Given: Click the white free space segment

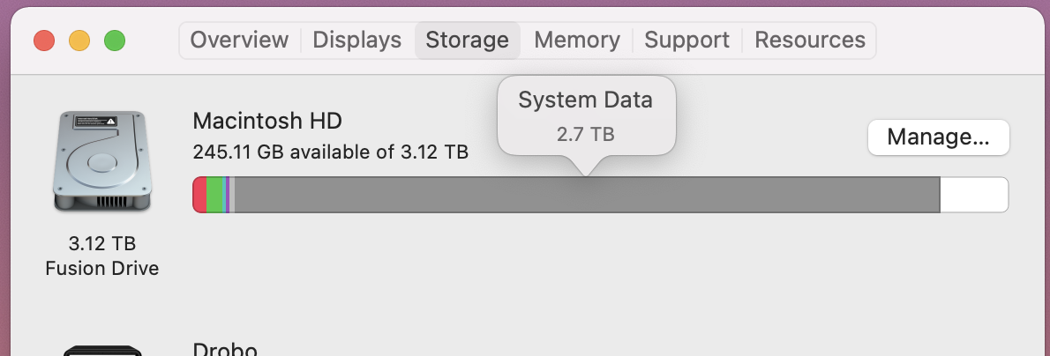Looking at the screenshot, I should [x=973, y=195].
